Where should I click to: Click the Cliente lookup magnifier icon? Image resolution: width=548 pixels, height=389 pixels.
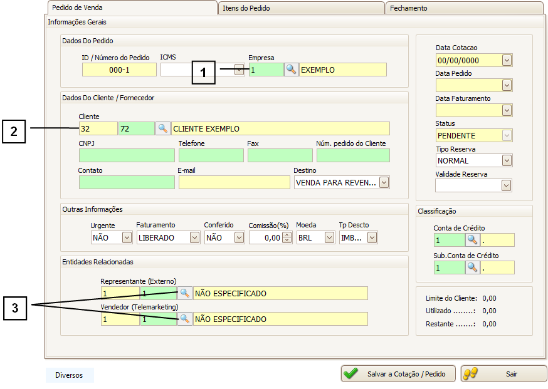coord(162,128)
